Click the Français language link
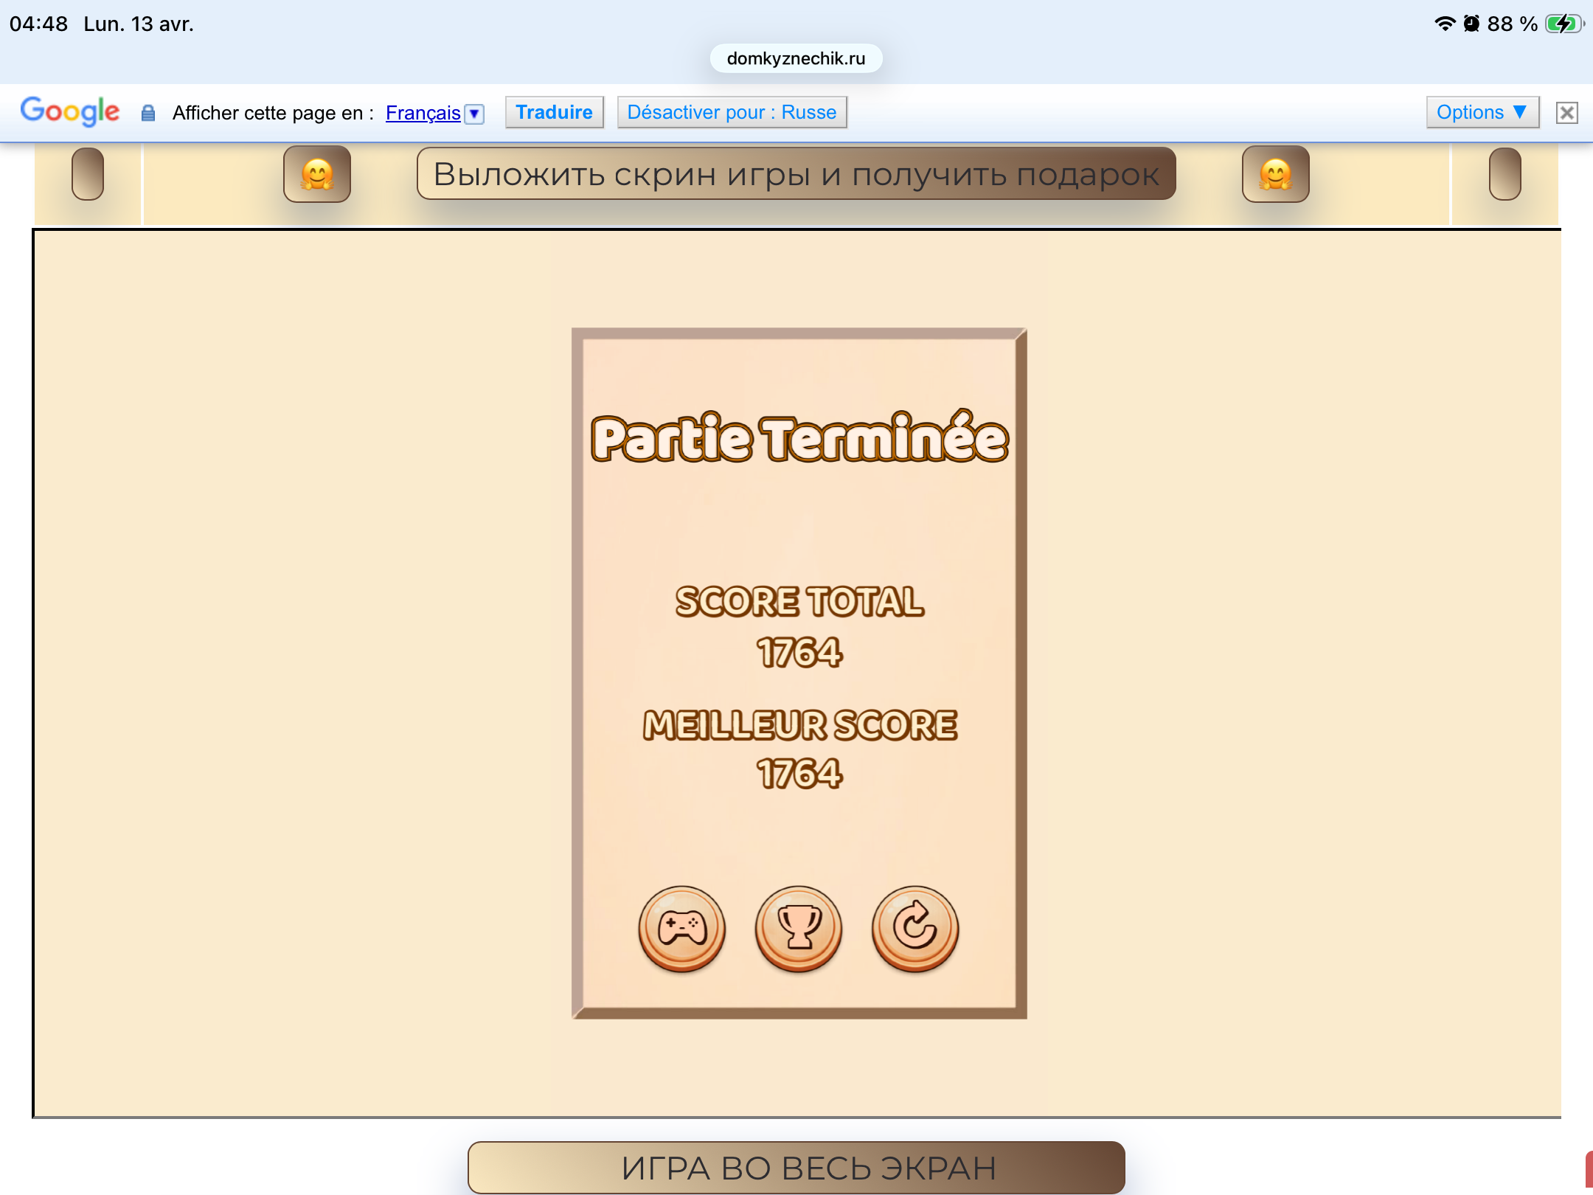This screenshot has height=1195, width=1593. click(423, 113)
